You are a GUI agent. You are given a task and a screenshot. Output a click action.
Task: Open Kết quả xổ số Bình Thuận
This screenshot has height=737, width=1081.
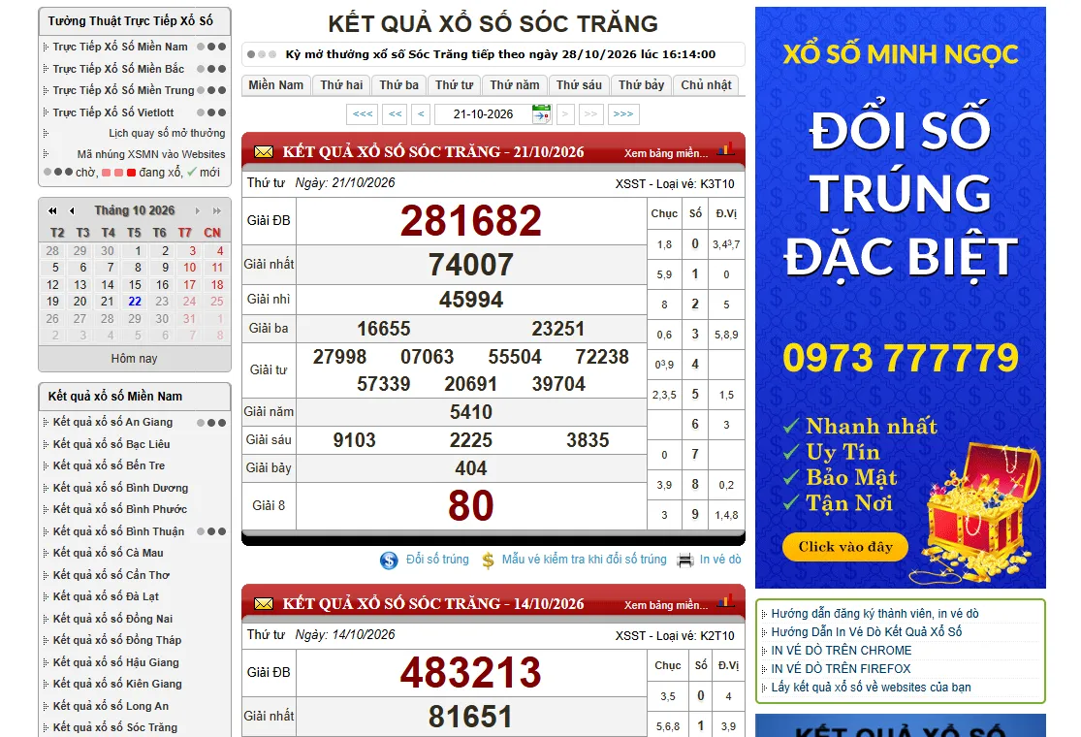pyautogui.click(x=118, y=531)
